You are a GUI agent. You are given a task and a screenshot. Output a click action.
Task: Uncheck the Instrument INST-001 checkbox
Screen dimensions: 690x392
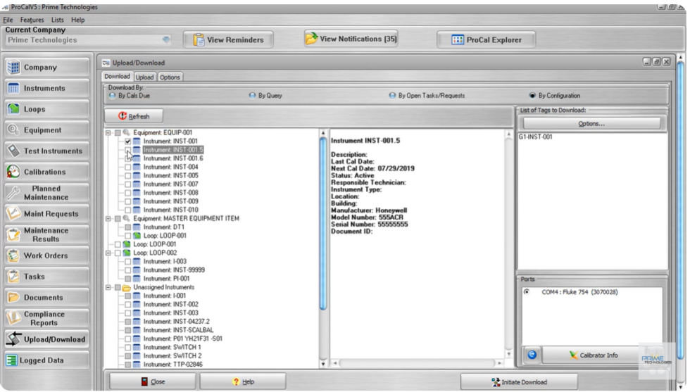point(127,141)
